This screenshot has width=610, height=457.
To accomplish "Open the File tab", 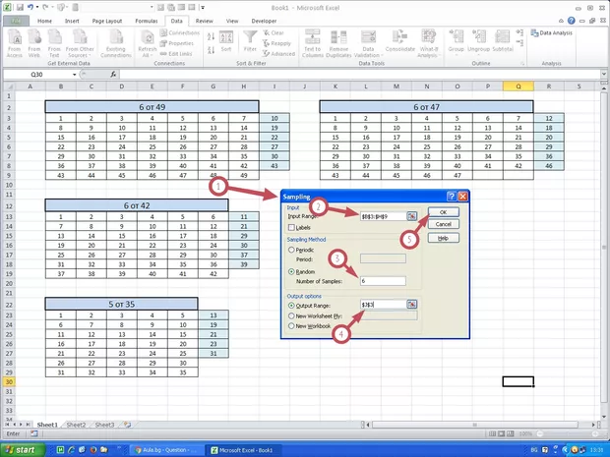I will coord(16,21).
